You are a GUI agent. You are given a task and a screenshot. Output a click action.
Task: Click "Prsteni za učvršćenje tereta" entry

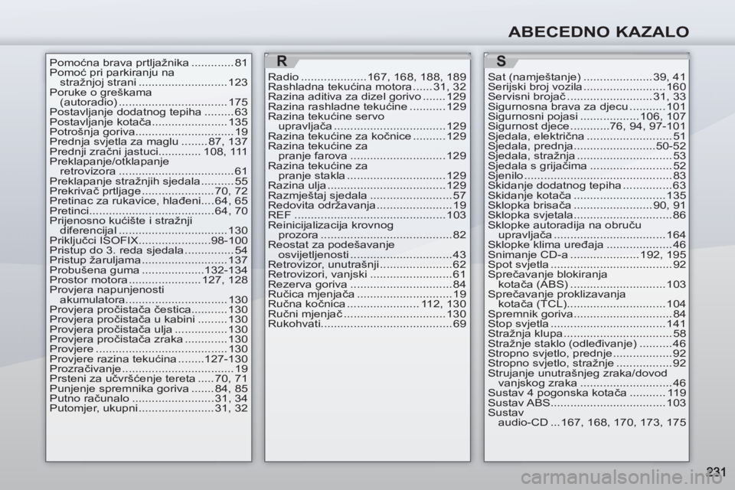point(149,379)
